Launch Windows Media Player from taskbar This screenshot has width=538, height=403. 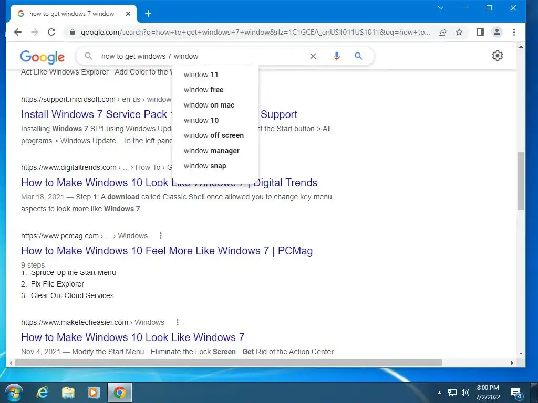coord(94,393)
